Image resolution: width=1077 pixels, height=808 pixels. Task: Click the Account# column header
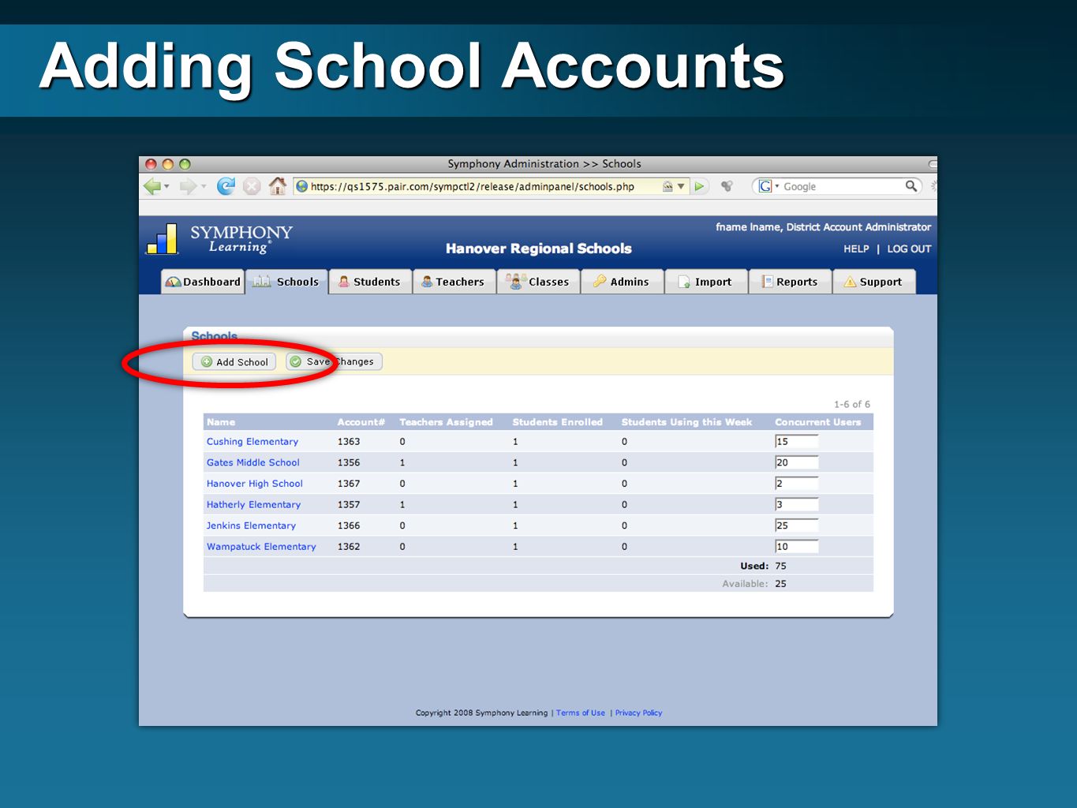tap(361, 422)
